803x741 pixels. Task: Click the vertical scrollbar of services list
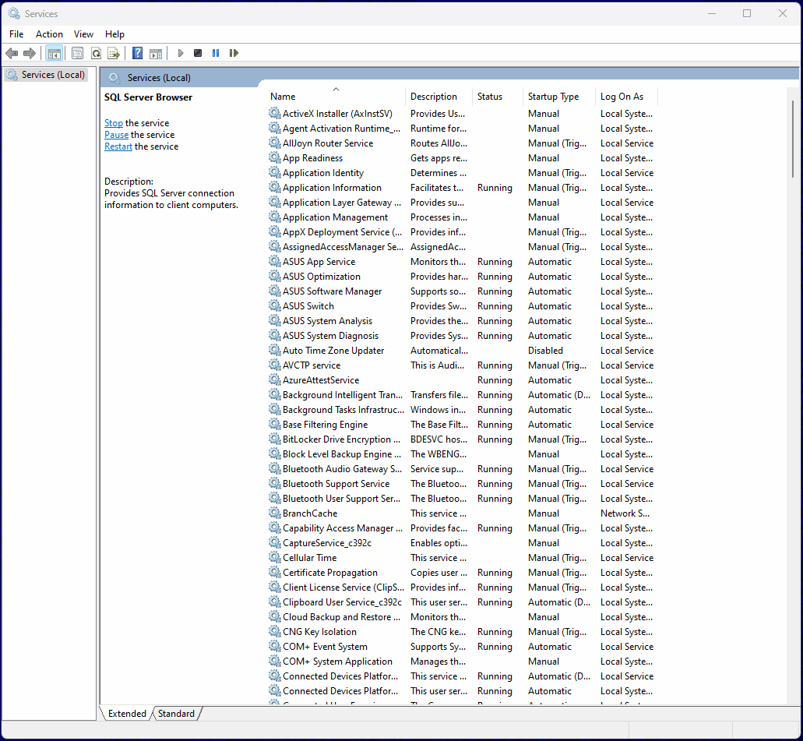coord(794,390)
